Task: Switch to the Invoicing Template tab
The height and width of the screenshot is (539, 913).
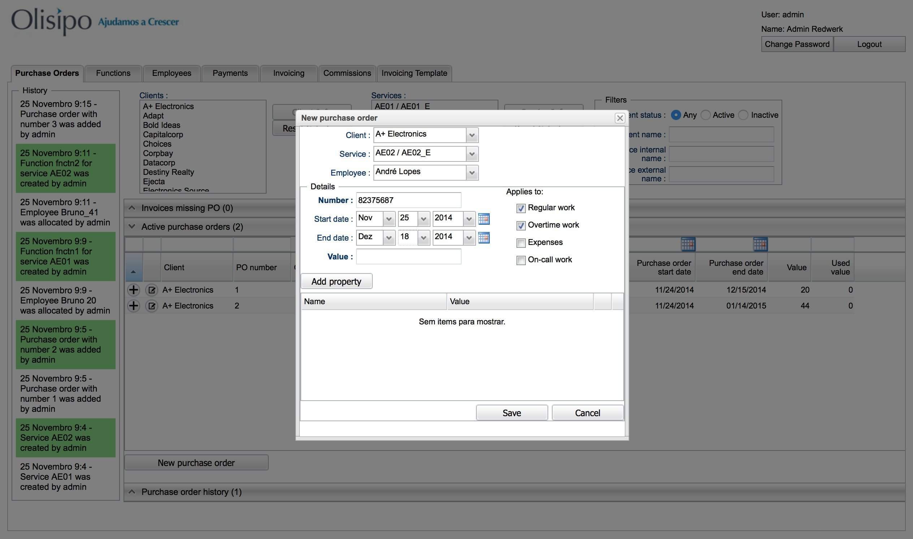Action: click(414, 73)
